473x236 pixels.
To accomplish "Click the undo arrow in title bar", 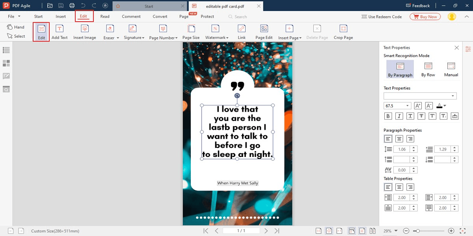I will tap(83, 6).
